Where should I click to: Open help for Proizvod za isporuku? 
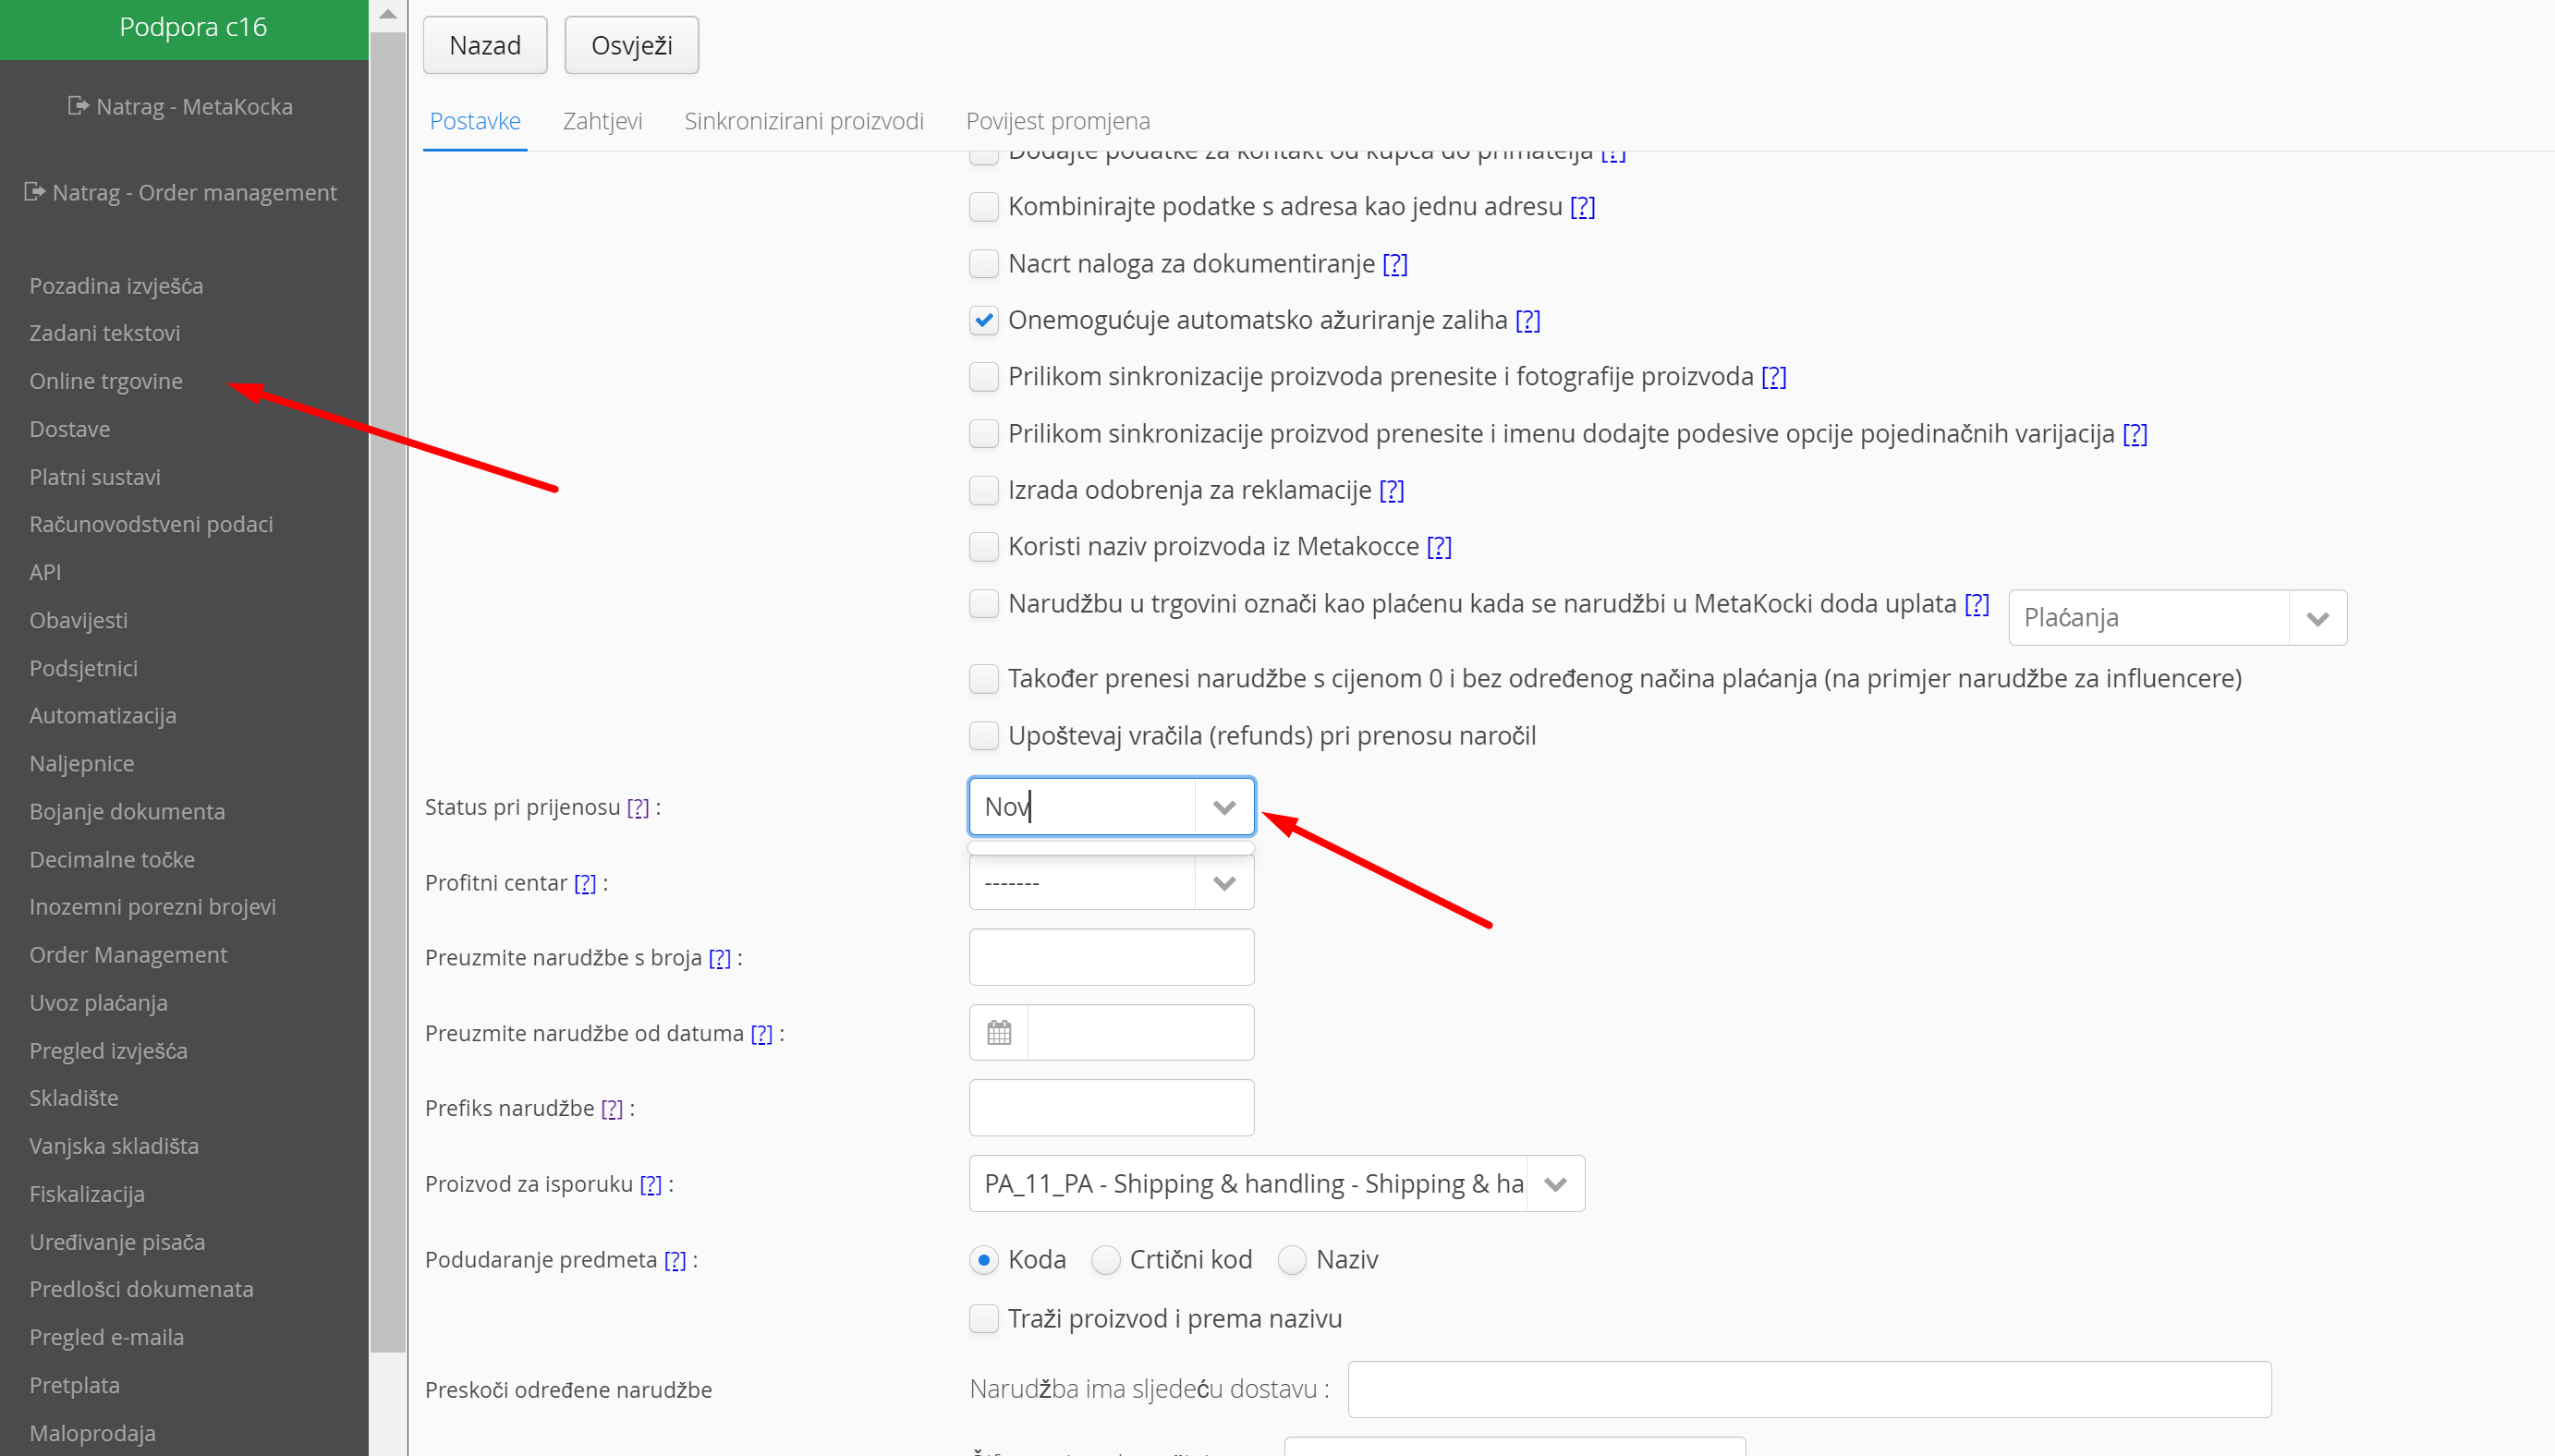(x=651, y=1184)
